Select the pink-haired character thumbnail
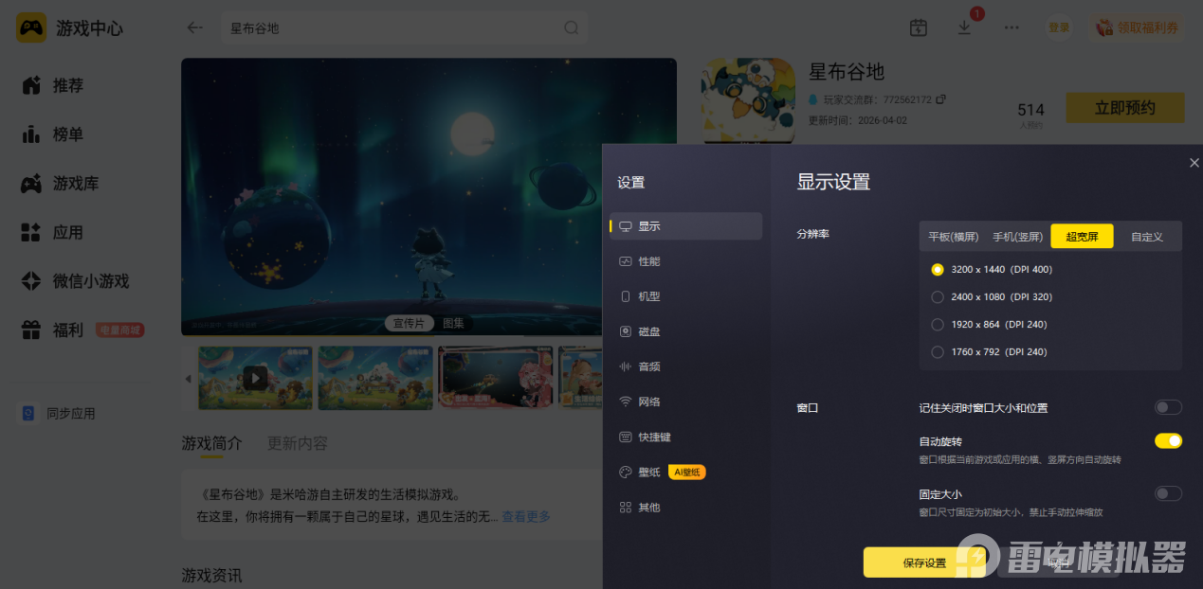The width and height of the screenshot is (1203, 589). pos(495,378)
